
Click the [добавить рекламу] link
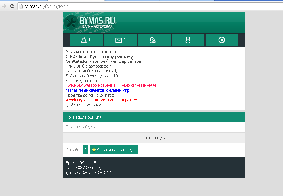[x=84, y=105]
